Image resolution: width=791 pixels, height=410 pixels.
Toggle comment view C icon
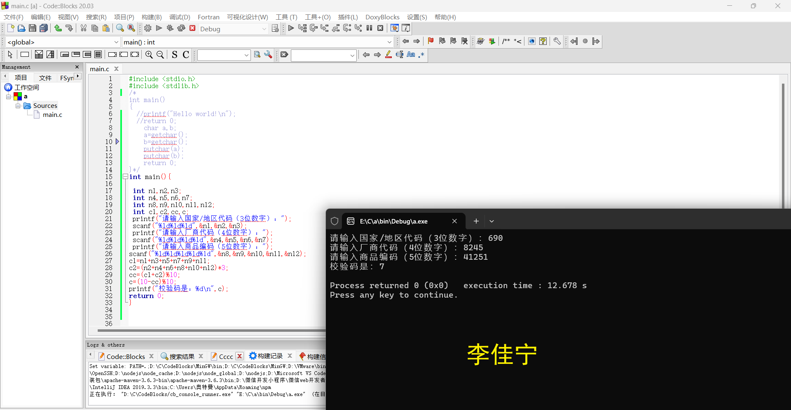click(186, 55)
